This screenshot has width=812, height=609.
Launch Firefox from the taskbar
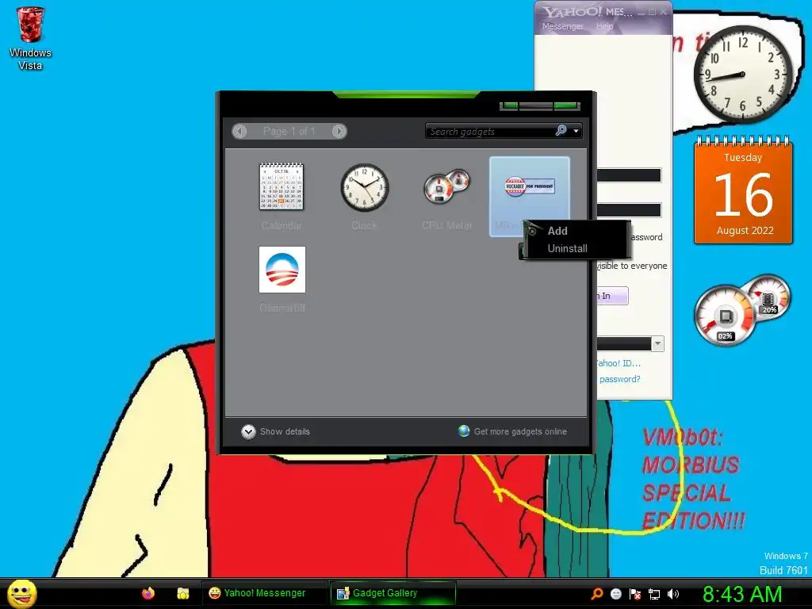tap(148, 593)
